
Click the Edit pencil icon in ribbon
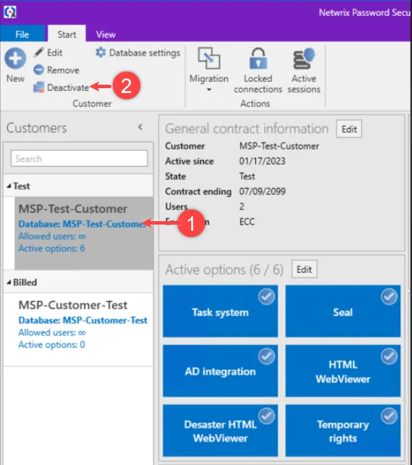(39, 52)
